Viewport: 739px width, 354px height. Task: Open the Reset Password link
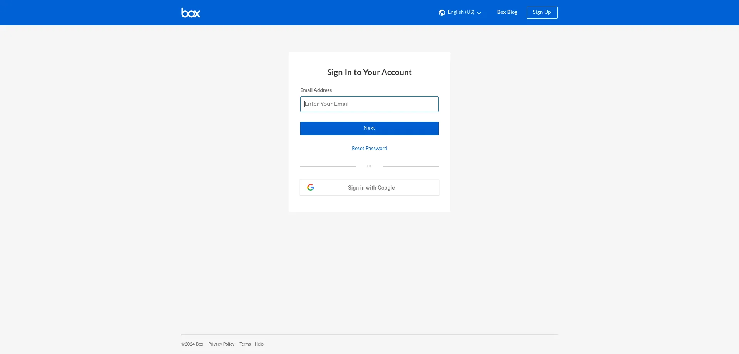369,149
